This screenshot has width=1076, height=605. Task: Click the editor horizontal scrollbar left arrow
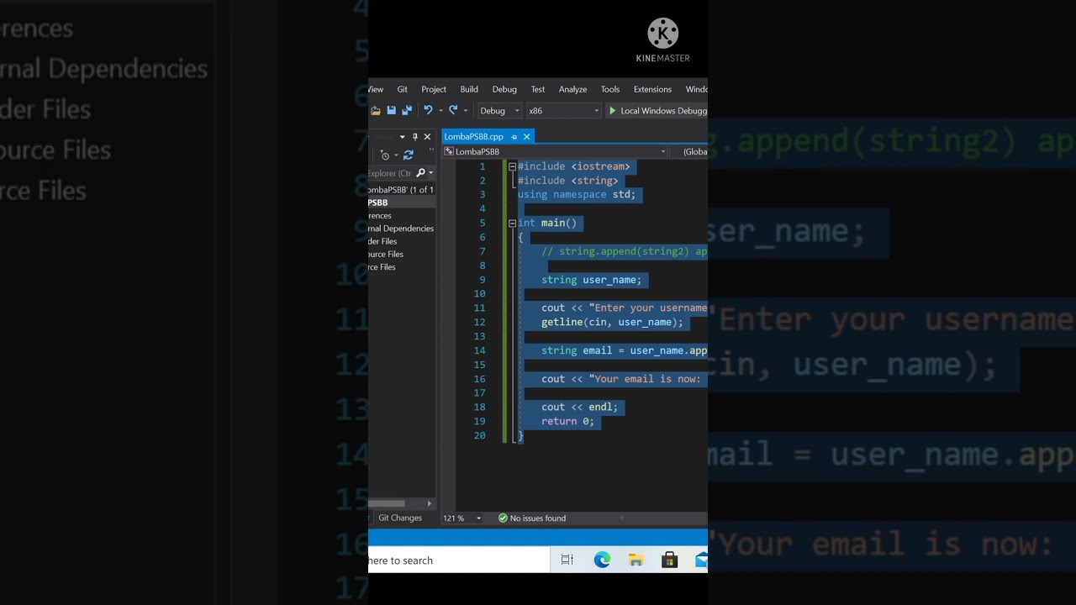pyautogui.click(x=622, y=518)
